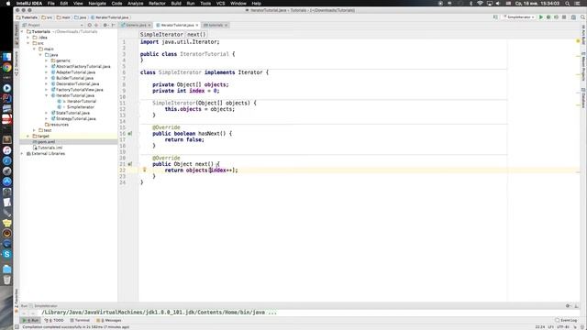Stop the running process button
The width and height of the screenshot is (587, 330).
tap(564, 17)
